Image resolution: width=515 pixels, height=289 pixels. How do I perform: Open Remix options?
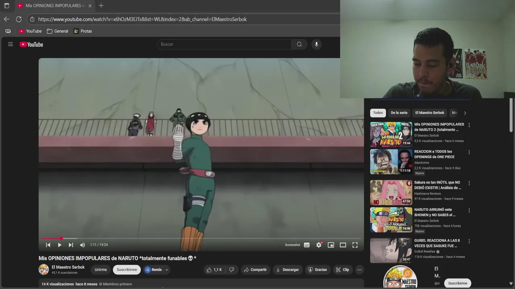click(x=153, y=270)
